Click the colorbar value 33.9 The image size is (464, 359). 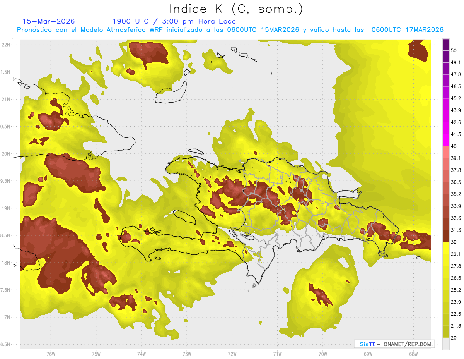click(x=455, y=206)
